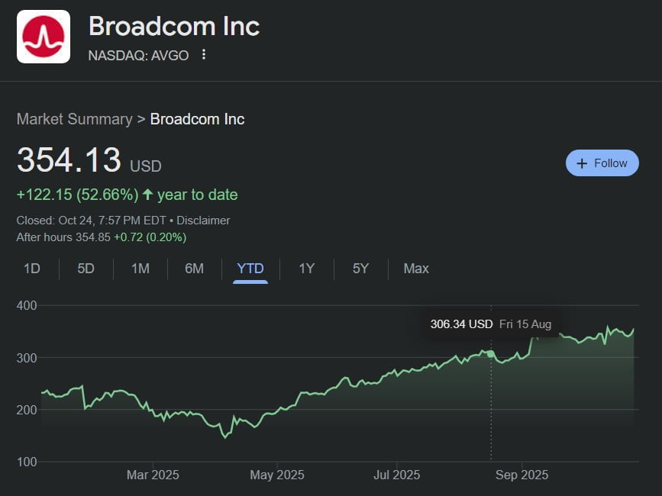
Task: Show the 1M price chart
Action: tap(140, 269)
